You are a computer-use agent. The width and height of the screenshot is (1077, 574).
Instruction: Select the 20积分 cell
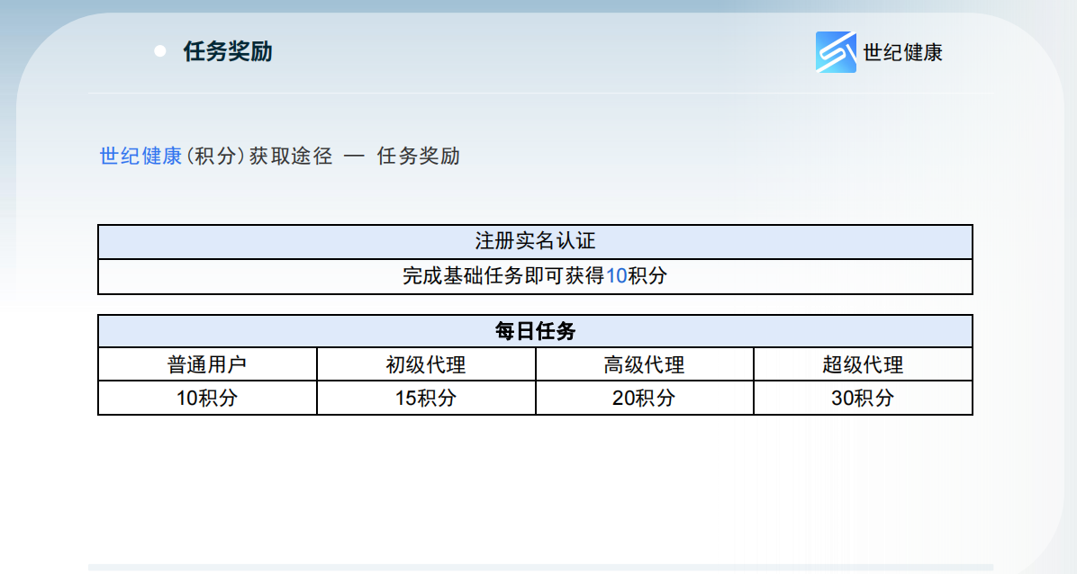click(x=644, y=399)
